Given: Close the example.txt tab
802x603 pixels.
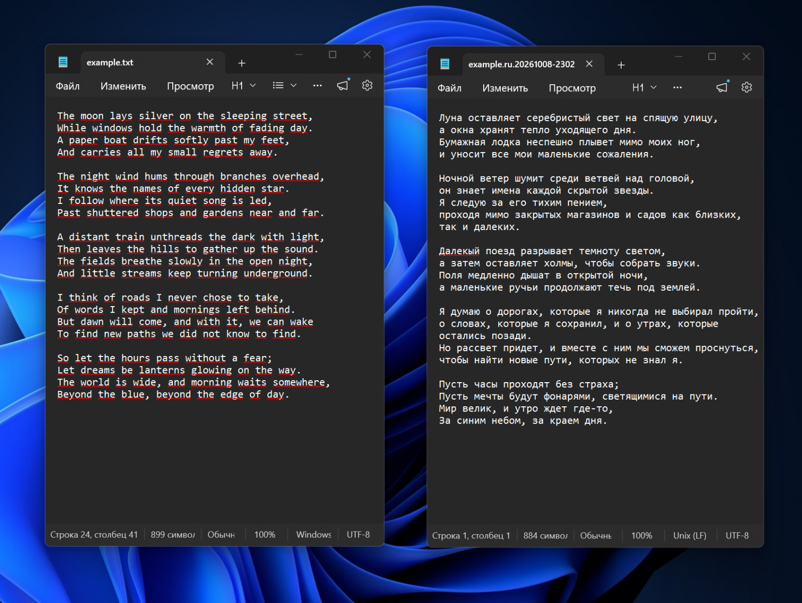Looking at the screenshot, I should pyautogui.click(x=210, y=62).
